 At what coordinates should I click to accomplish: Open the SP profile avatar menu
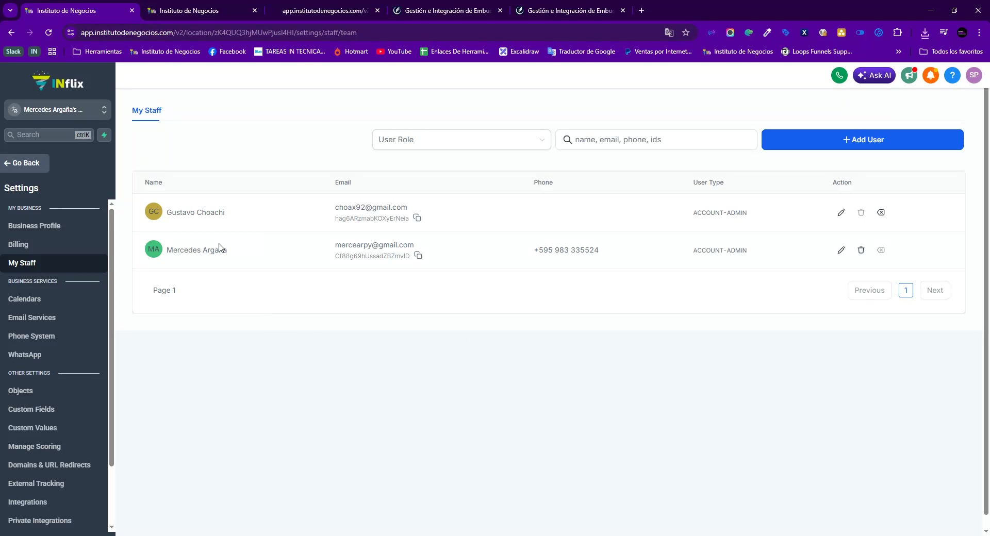(974, 75)
